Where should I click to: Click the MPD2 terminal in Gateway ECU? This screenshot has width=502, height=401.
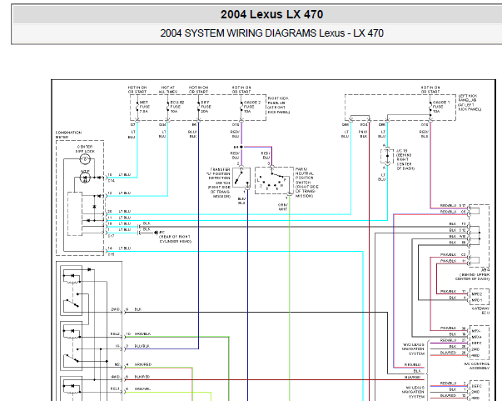476,294
